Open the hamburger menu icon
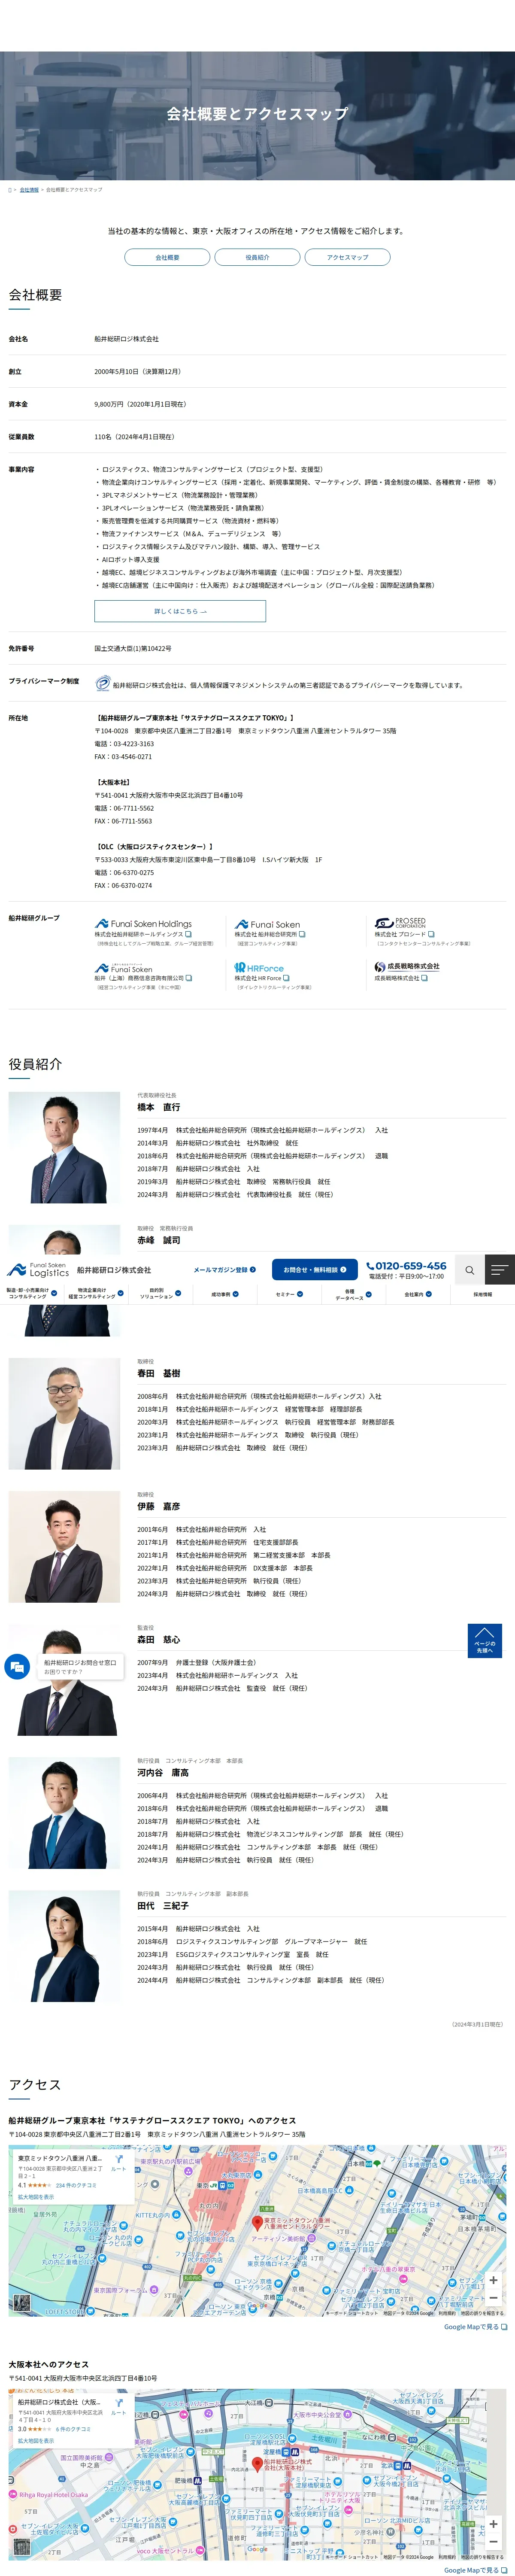 (500, 1270)
